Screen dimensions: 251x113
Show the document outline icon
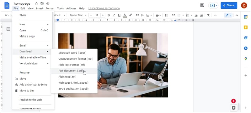8,29
